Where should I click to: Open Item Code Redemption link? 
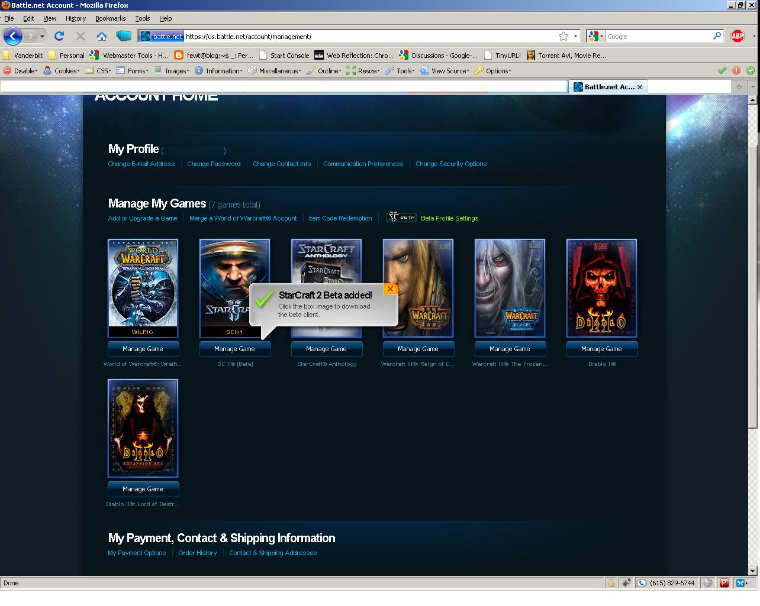(340, 218)
